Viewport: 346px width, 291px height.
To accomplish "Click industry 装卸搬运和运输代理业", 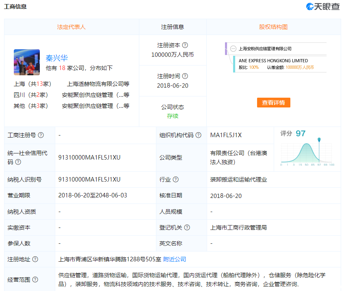I will (238, 179).
